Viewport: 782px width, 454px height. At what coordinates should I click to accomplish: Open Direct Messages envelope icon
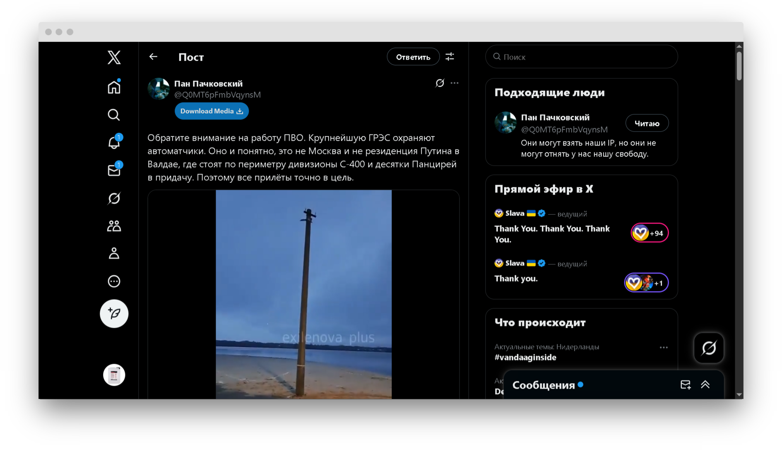click(114, 170)
